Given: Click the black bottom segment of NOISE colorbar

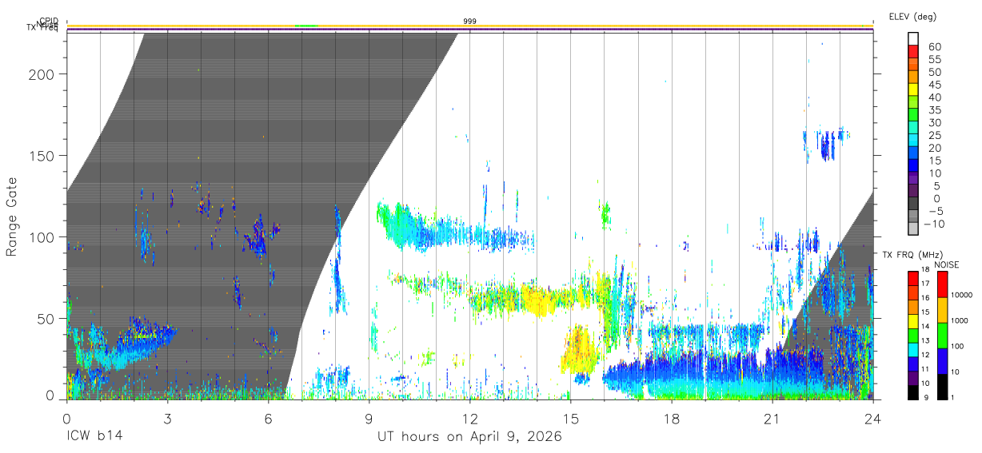Looking at the screenshot, I should 941,386.
